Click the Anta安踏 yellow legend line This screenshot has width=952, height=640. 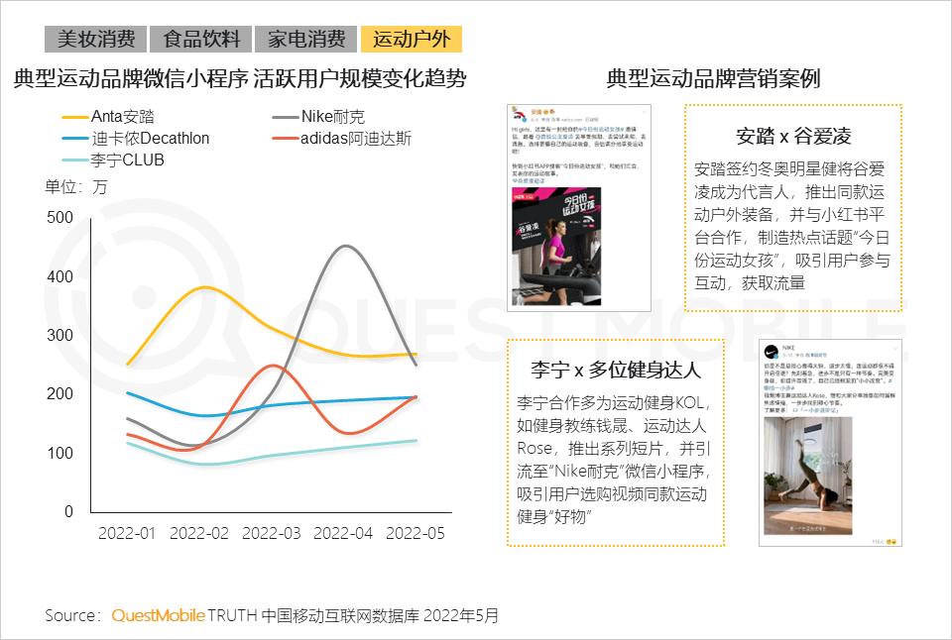coord(75,117)
